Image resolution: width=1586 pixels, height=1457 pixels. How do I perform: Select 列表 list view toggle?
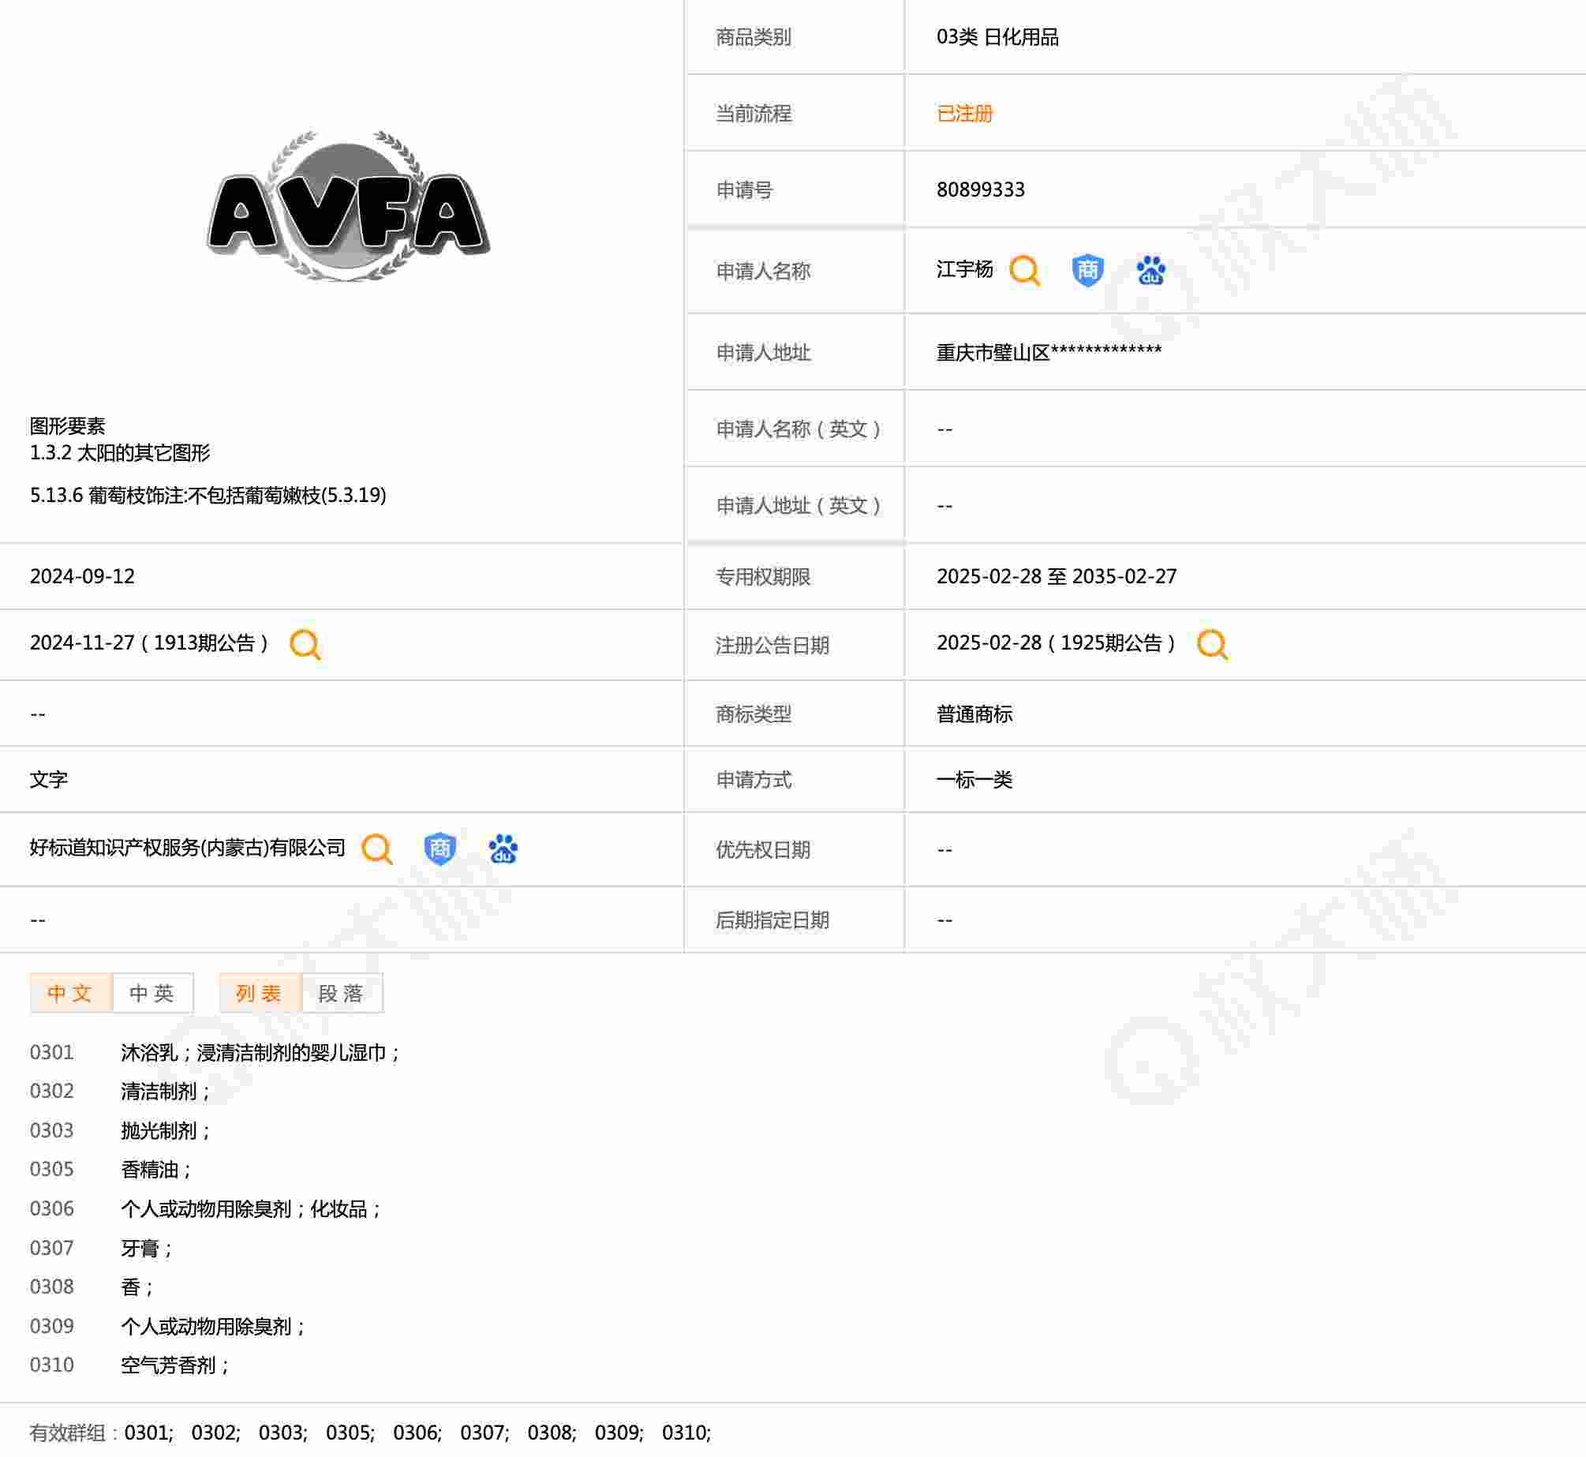point(260,993)
